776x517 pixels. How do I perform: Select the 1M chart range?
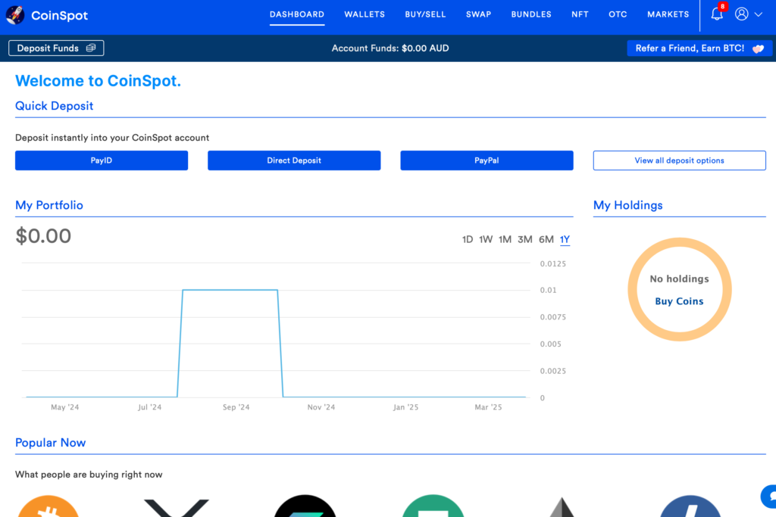505,239
